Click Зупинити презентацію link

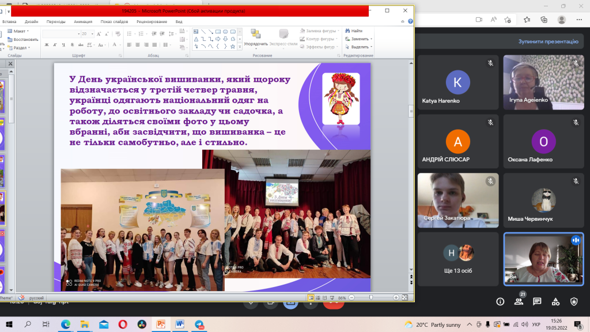click(548, 41)
